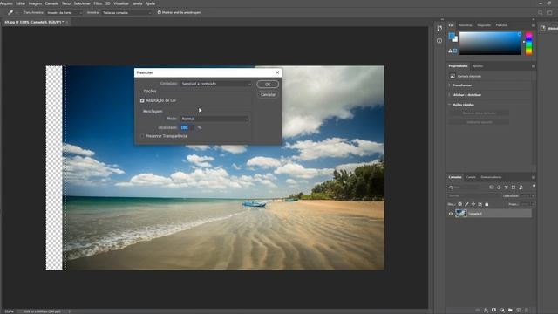Add layer style fx icon
The image size is (558, 314).
[x=486, y=311]
